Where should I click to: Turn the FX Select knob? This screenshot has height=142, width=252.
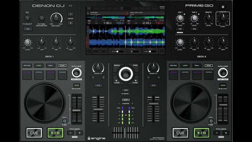(27, 19)
